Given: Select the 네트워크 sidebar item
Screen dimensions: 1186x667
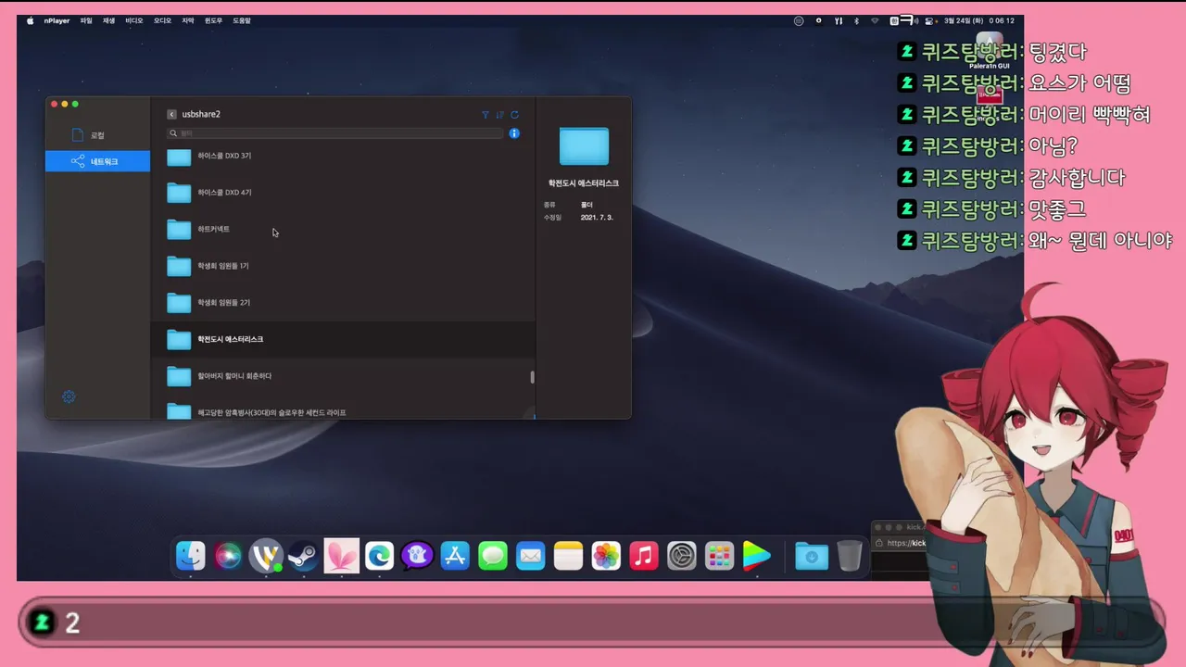Looking at the screenshot, I should point(97,161).
